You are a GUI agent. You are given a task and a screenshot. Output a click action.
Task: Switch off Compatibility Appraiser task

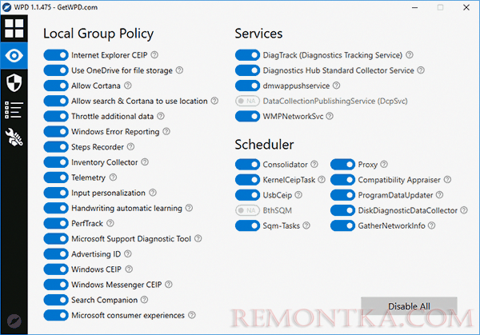(x=342, y=180)
